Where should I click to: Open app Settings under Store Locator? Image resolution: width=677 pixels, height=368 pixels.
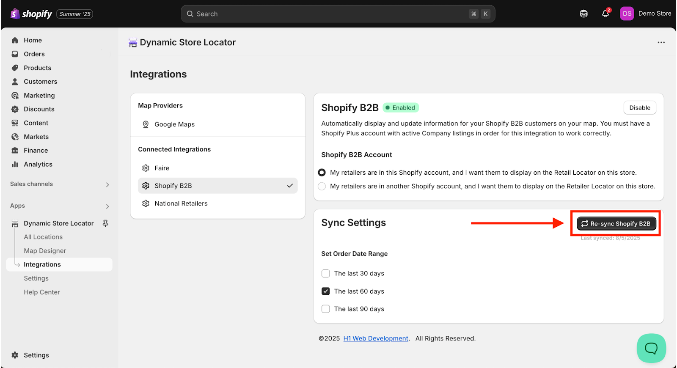point(36,278)
